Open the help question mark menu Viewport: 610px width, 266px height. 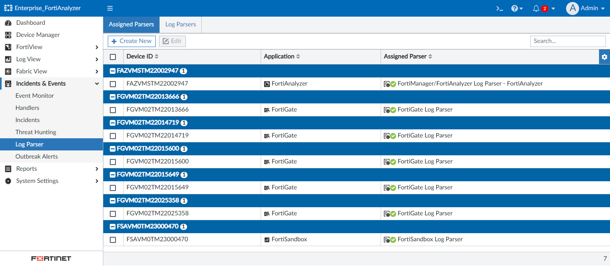coord(516,9)
